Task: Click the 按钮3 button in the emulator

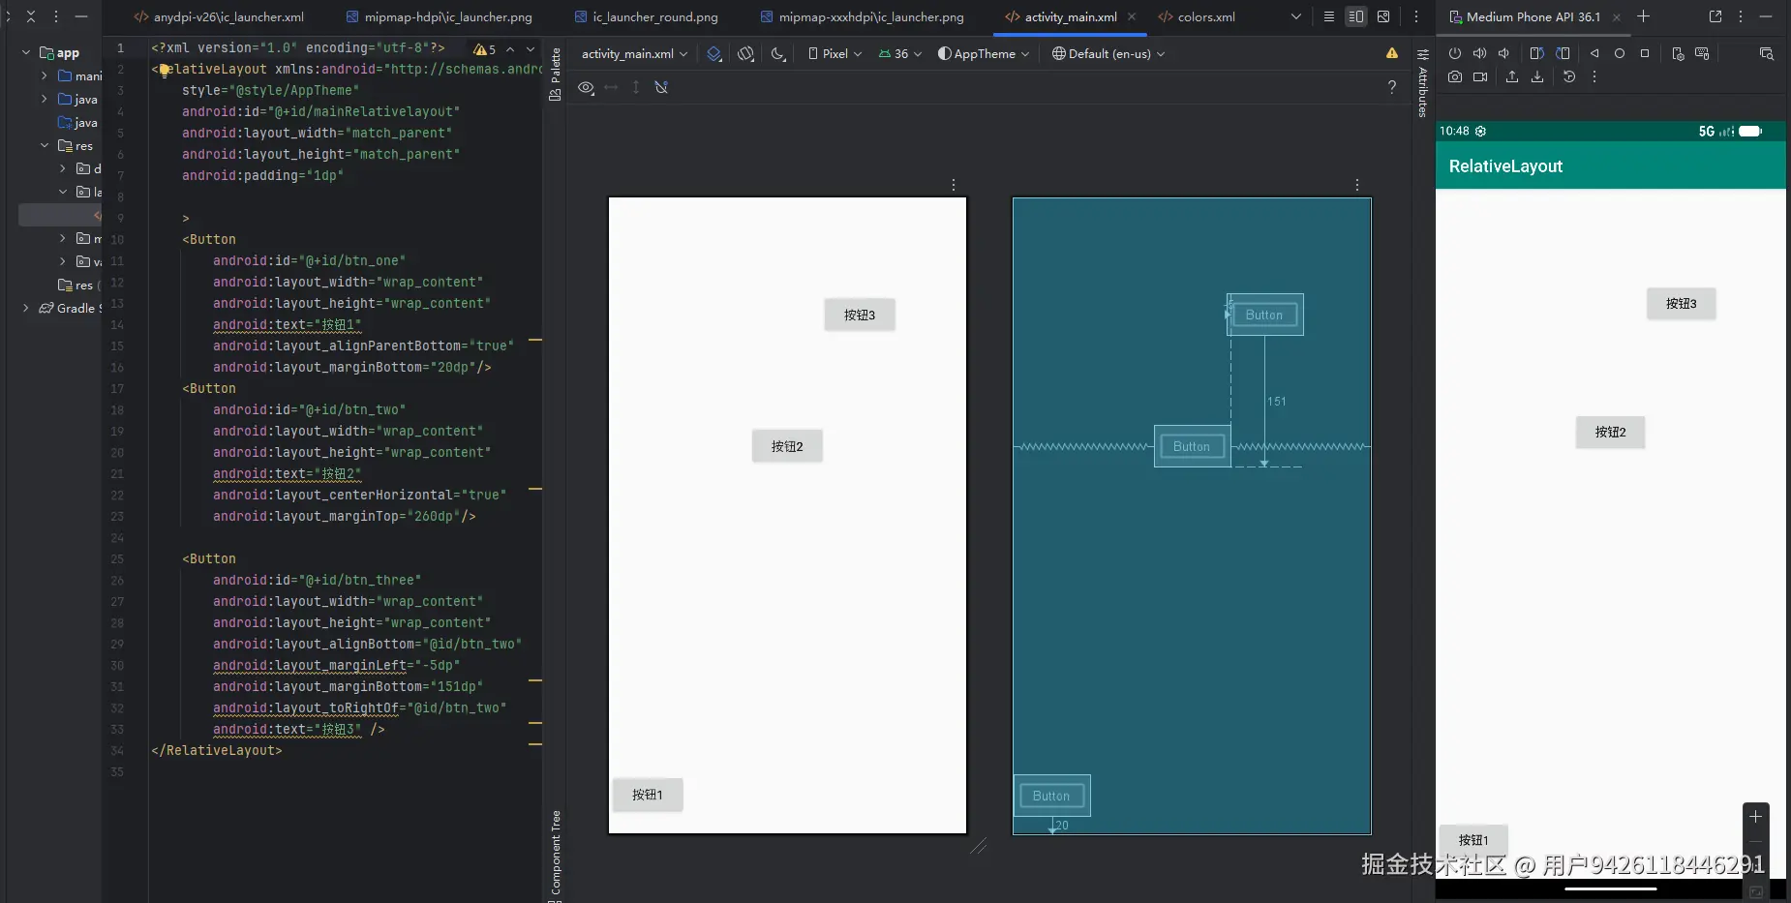Action: (x=1681, y=304)
